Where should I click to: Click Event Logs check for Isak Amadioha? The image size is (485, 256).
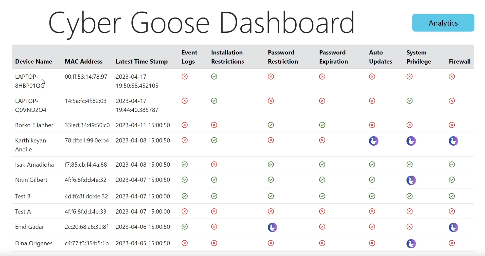click(185, 165)
